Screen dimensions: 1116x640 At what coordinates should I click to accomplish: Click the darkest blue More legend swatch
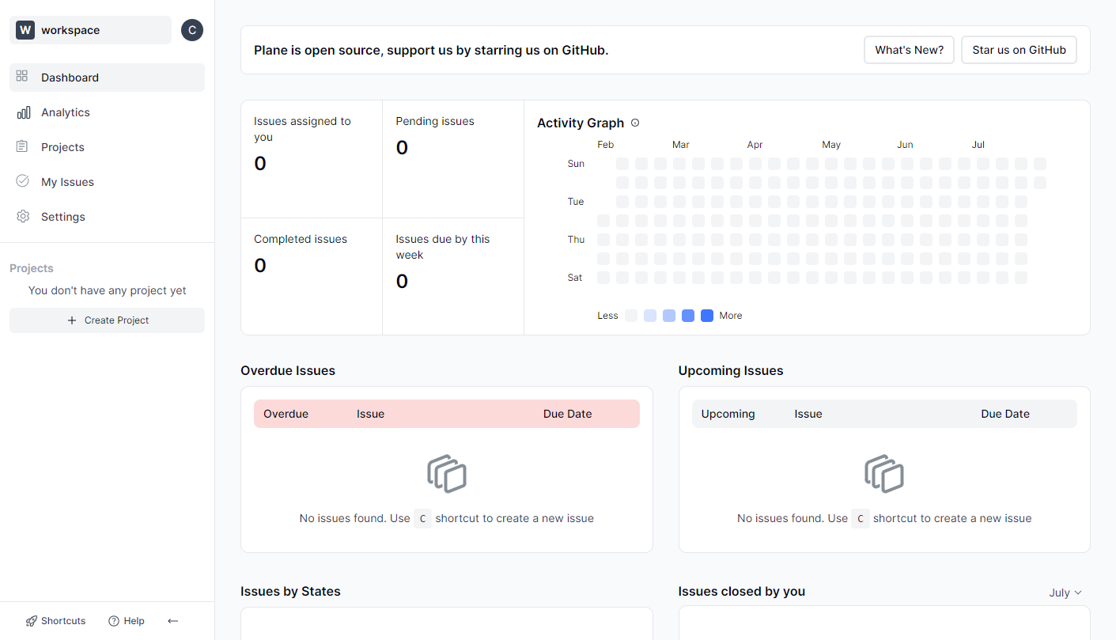click(707, 316)
